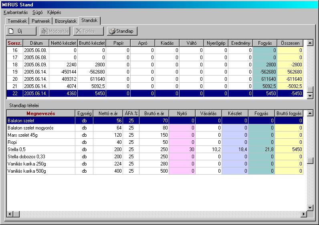319x225 pixels.
Task: Click the ÁFA % column header
Action: coord(131,113)
